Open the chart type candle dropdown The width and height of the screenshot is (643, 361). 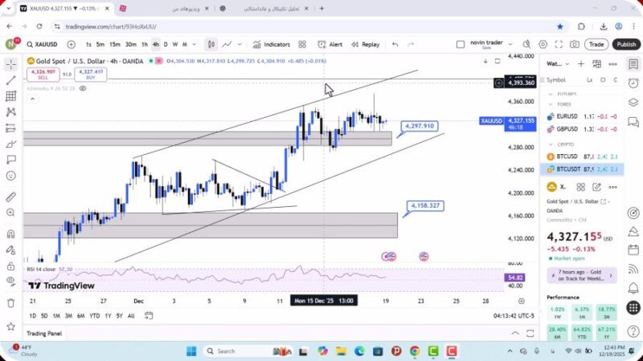[x=211, y=44]
